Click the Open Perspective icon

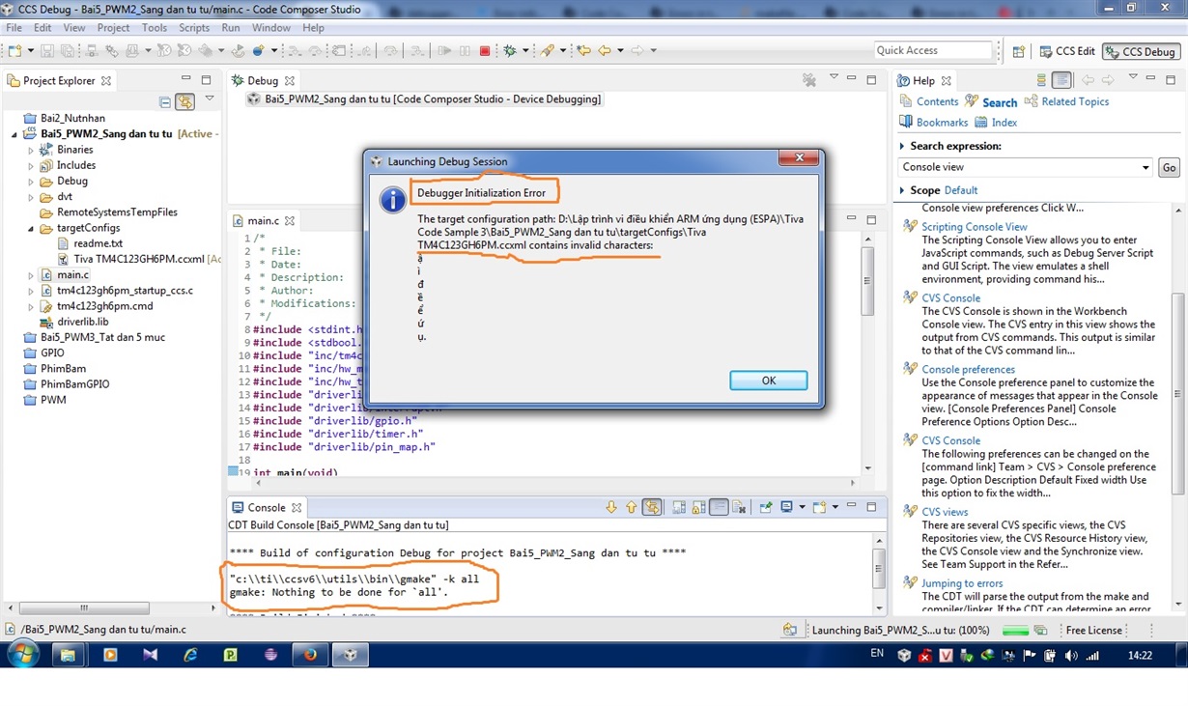[1018, 51]
